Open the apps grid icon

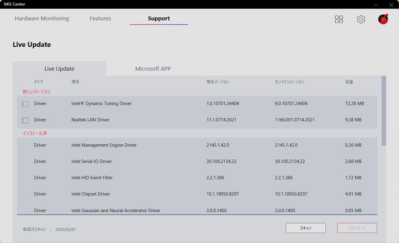[x=339, y=19]
